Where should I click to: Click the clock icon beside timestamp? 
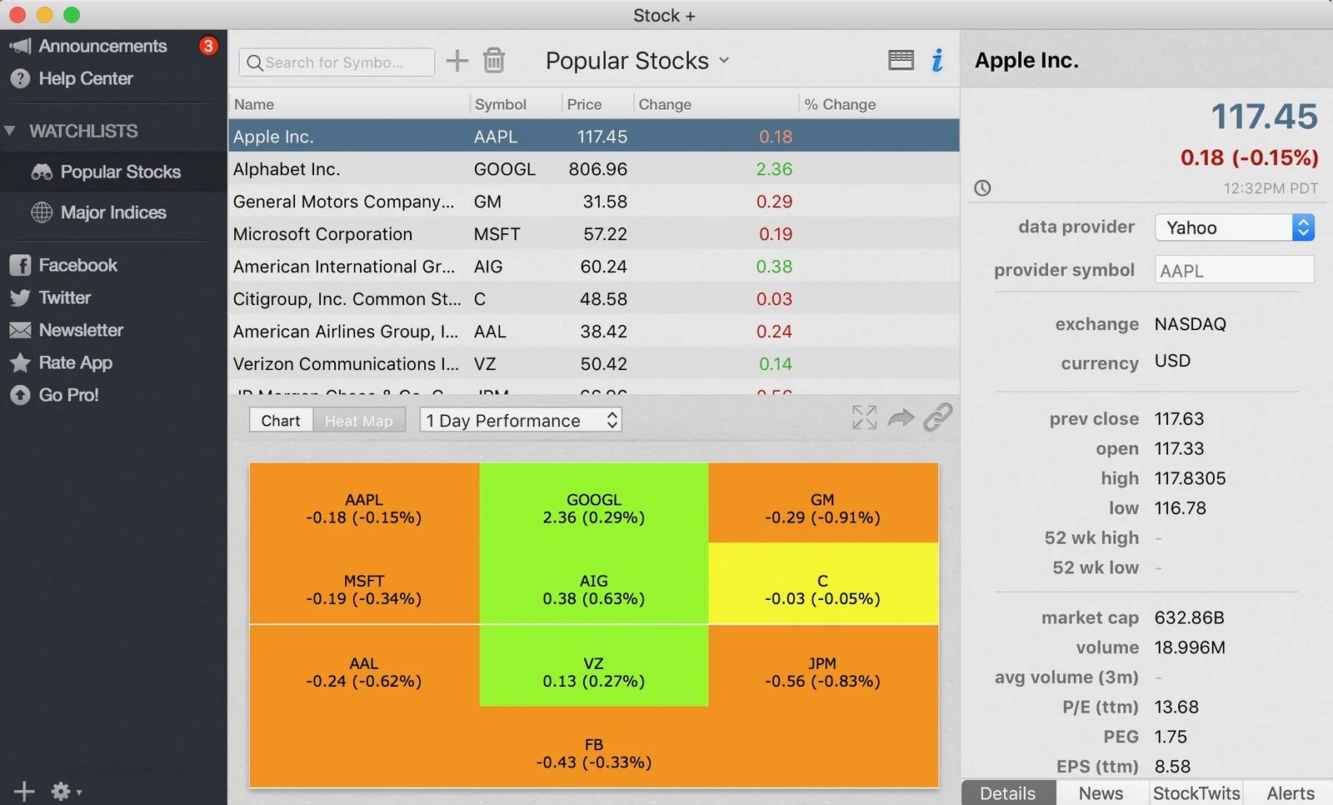983,188
